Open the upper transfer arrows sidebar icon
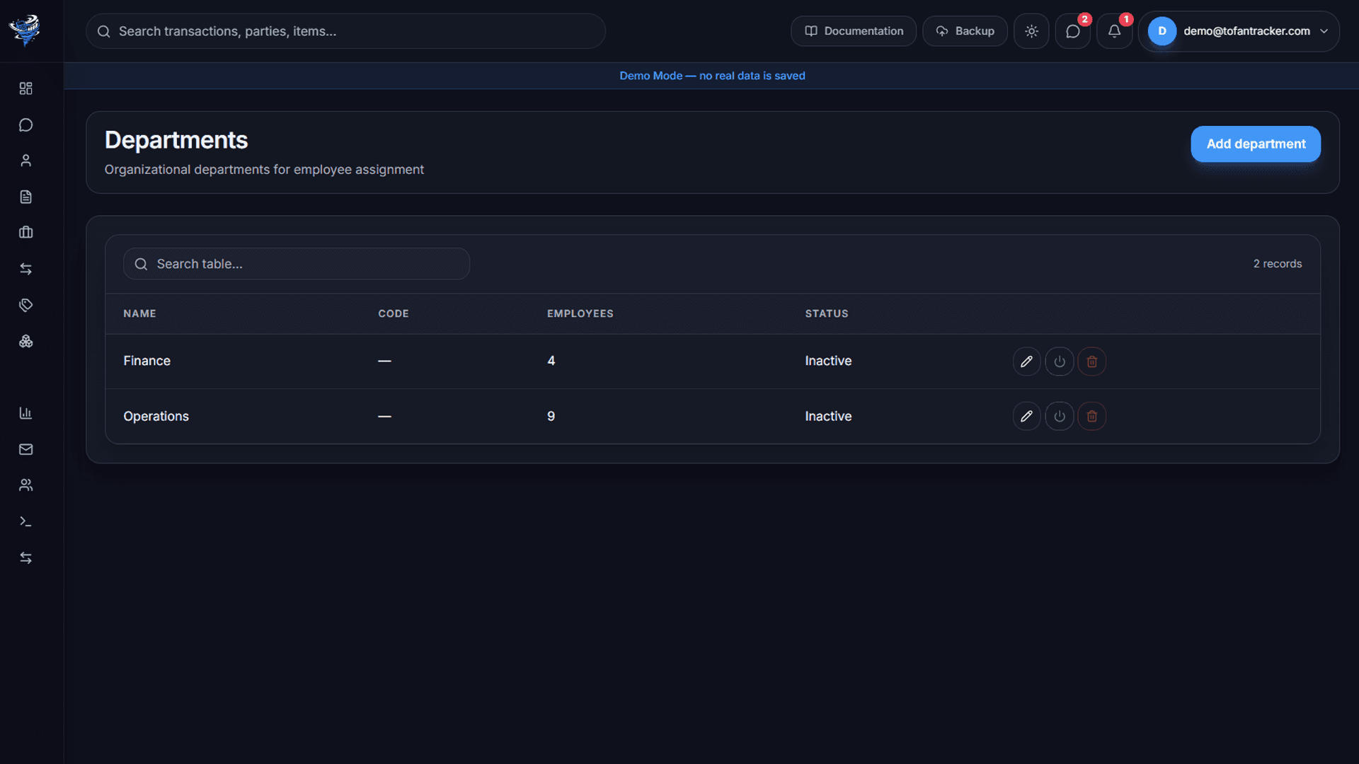The image size is (1359, 764). click(x=25, y=269)
